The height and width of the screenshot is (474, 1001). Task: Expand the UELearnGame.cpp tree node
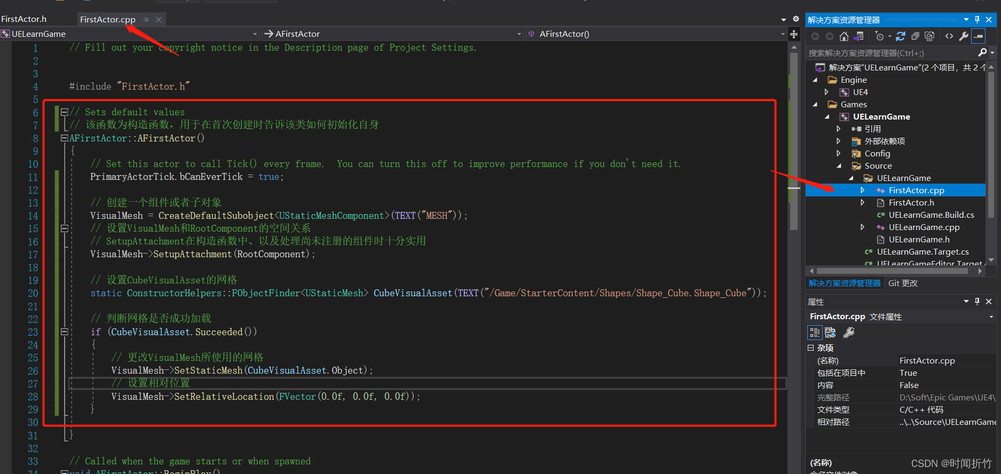point(863,227)
